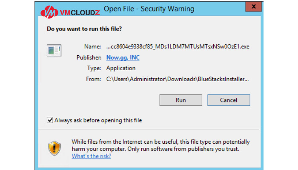Click the application file icon
This screenshot has width=298, height=170.
54,50
